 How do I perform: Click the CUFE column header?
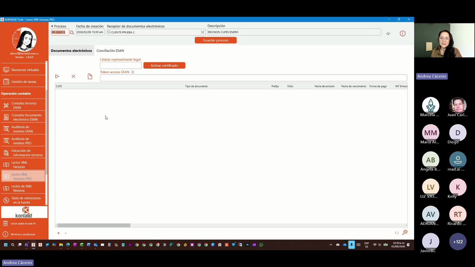59,86
